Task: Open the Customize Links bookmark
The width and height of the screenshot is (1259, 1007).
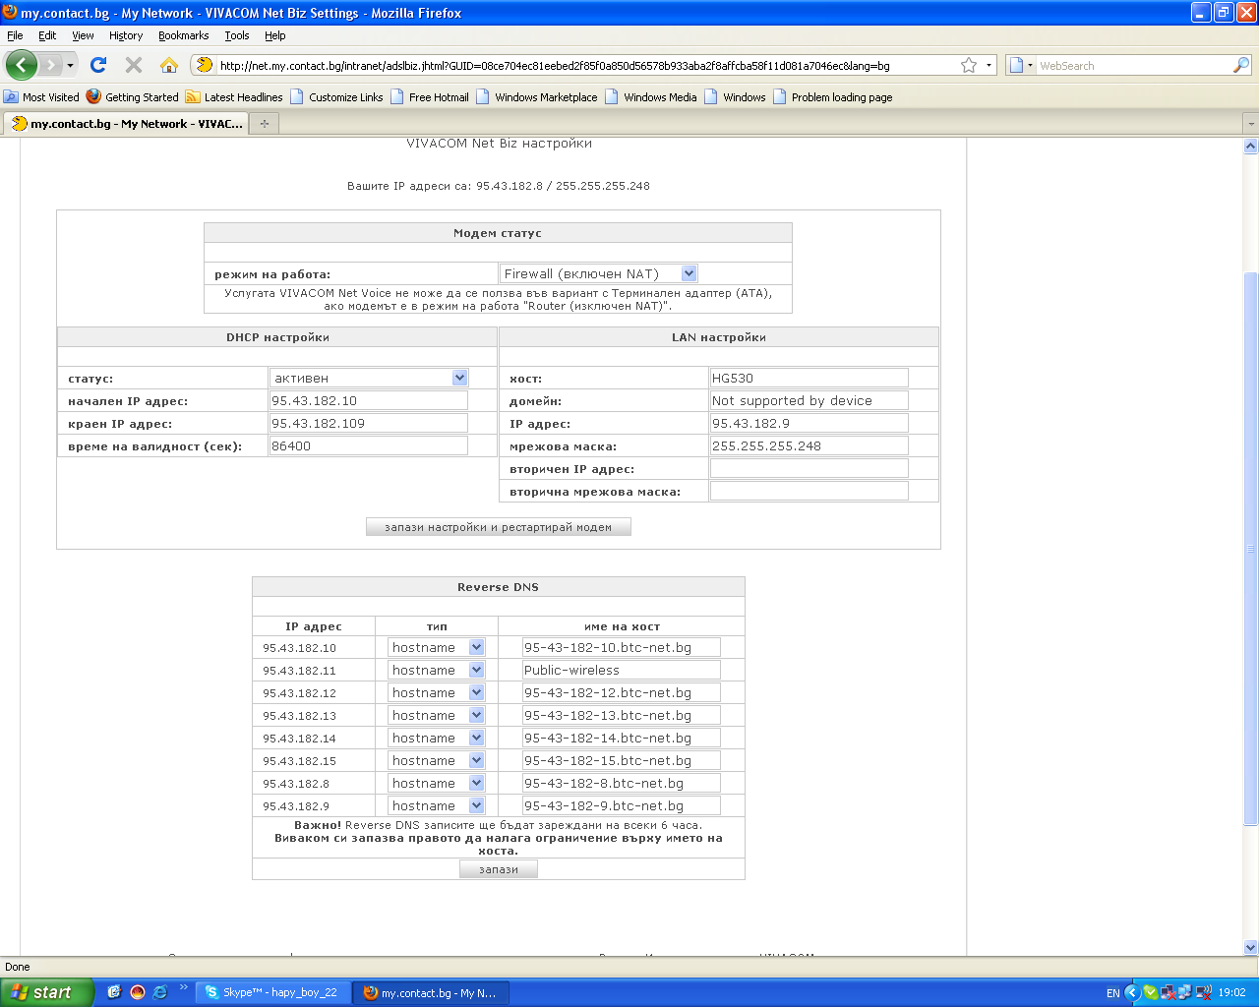Action: 336,97
